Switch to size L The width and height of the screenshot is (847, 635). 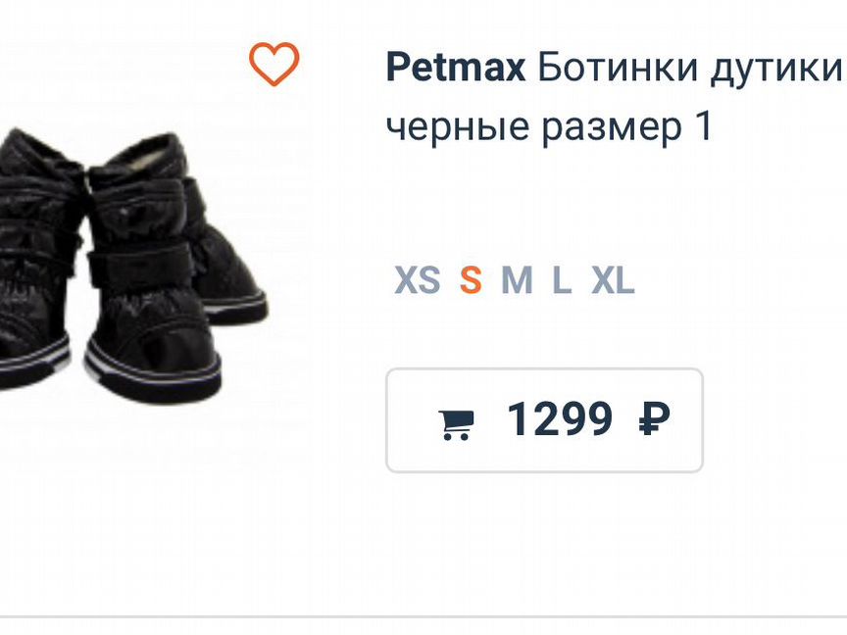(559, 283)
